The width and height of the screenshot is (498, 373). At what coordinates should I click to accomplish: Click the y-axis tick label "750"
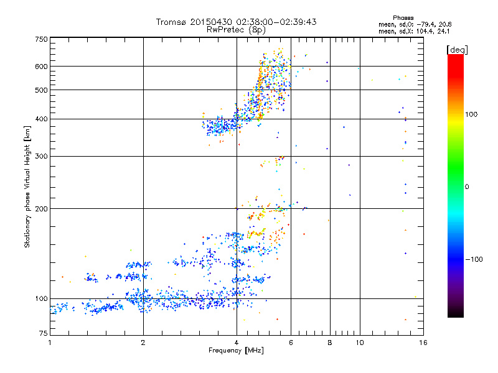coord(41,39)
